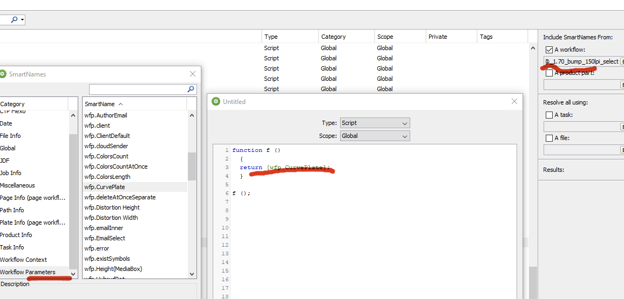Viewport: 624px width, 299px height.
Task: Click the workflow field showing 1.70_bump_150lpi_select
Action: (x=582, y=61)
